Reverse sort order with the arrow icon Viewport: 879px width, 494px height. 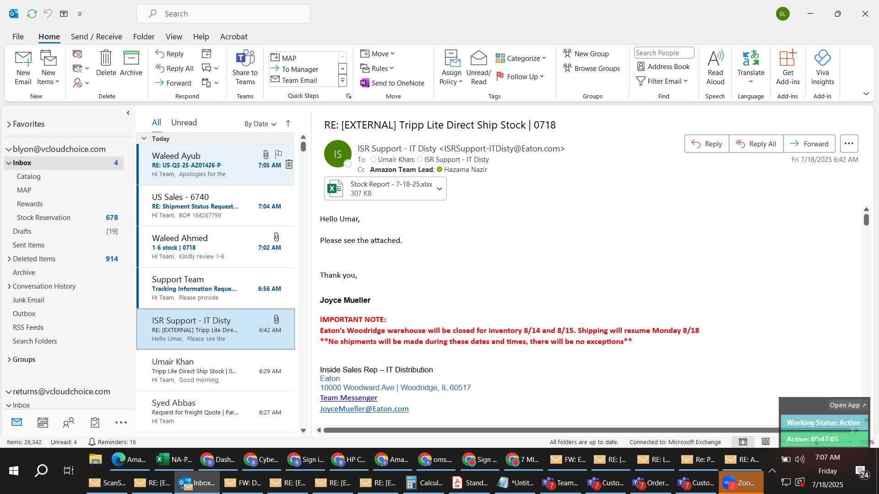click(x=288, y=123)
